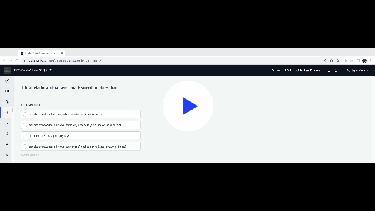
Task: Open the browser downloads icon
Action: [352, 60]
